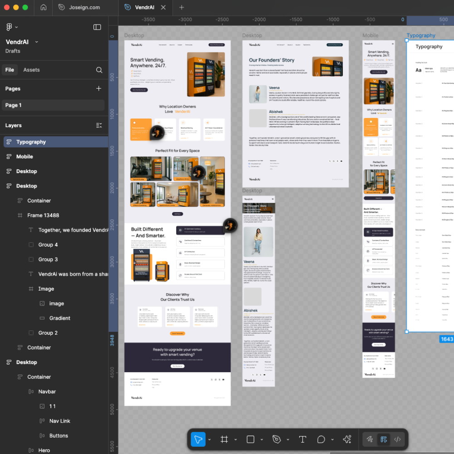Open the VendrAI file name dropdown
The image size is (454, 454).
coord(37,42)
